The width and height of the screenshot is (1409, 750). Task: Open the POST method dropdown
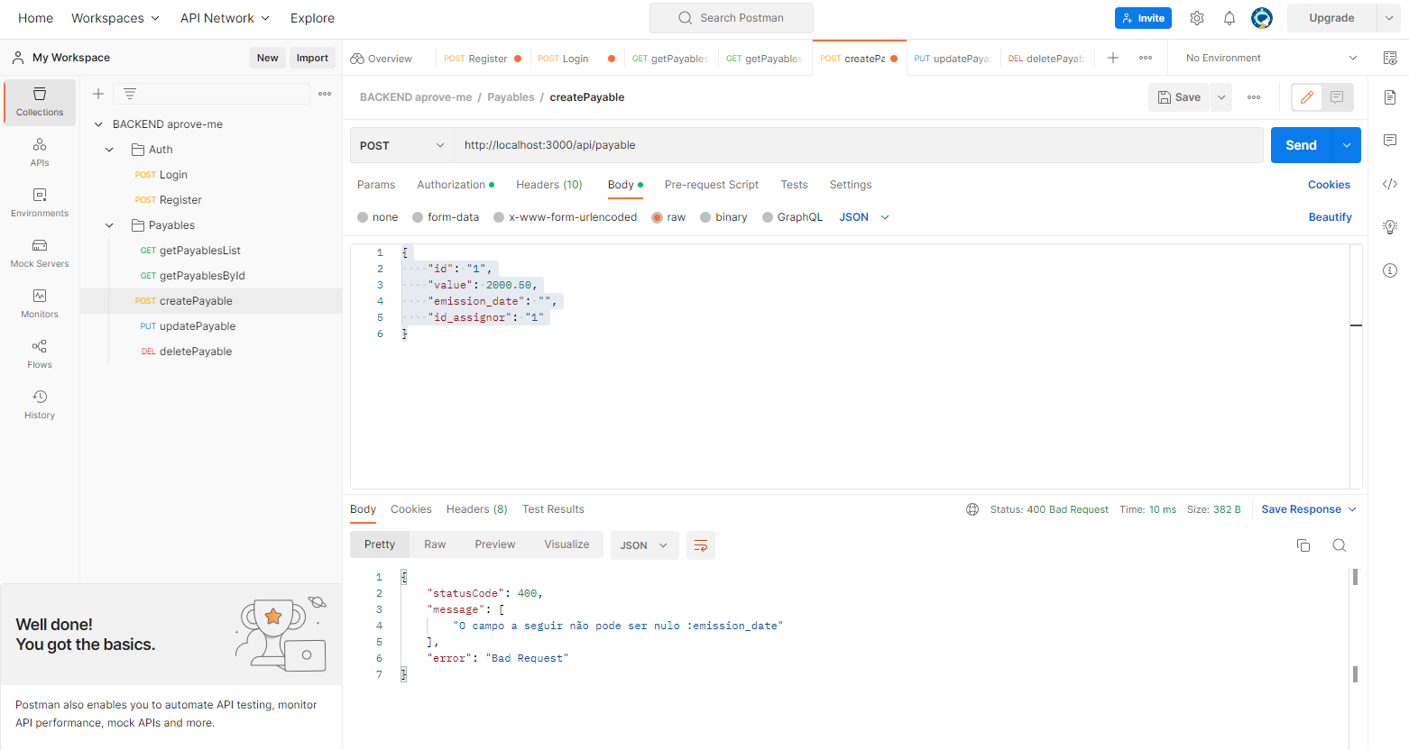(x=401, y=144)
